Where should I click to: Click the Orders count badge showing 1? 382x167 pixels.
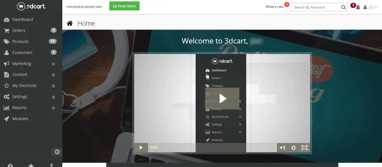tap(54, 30)
